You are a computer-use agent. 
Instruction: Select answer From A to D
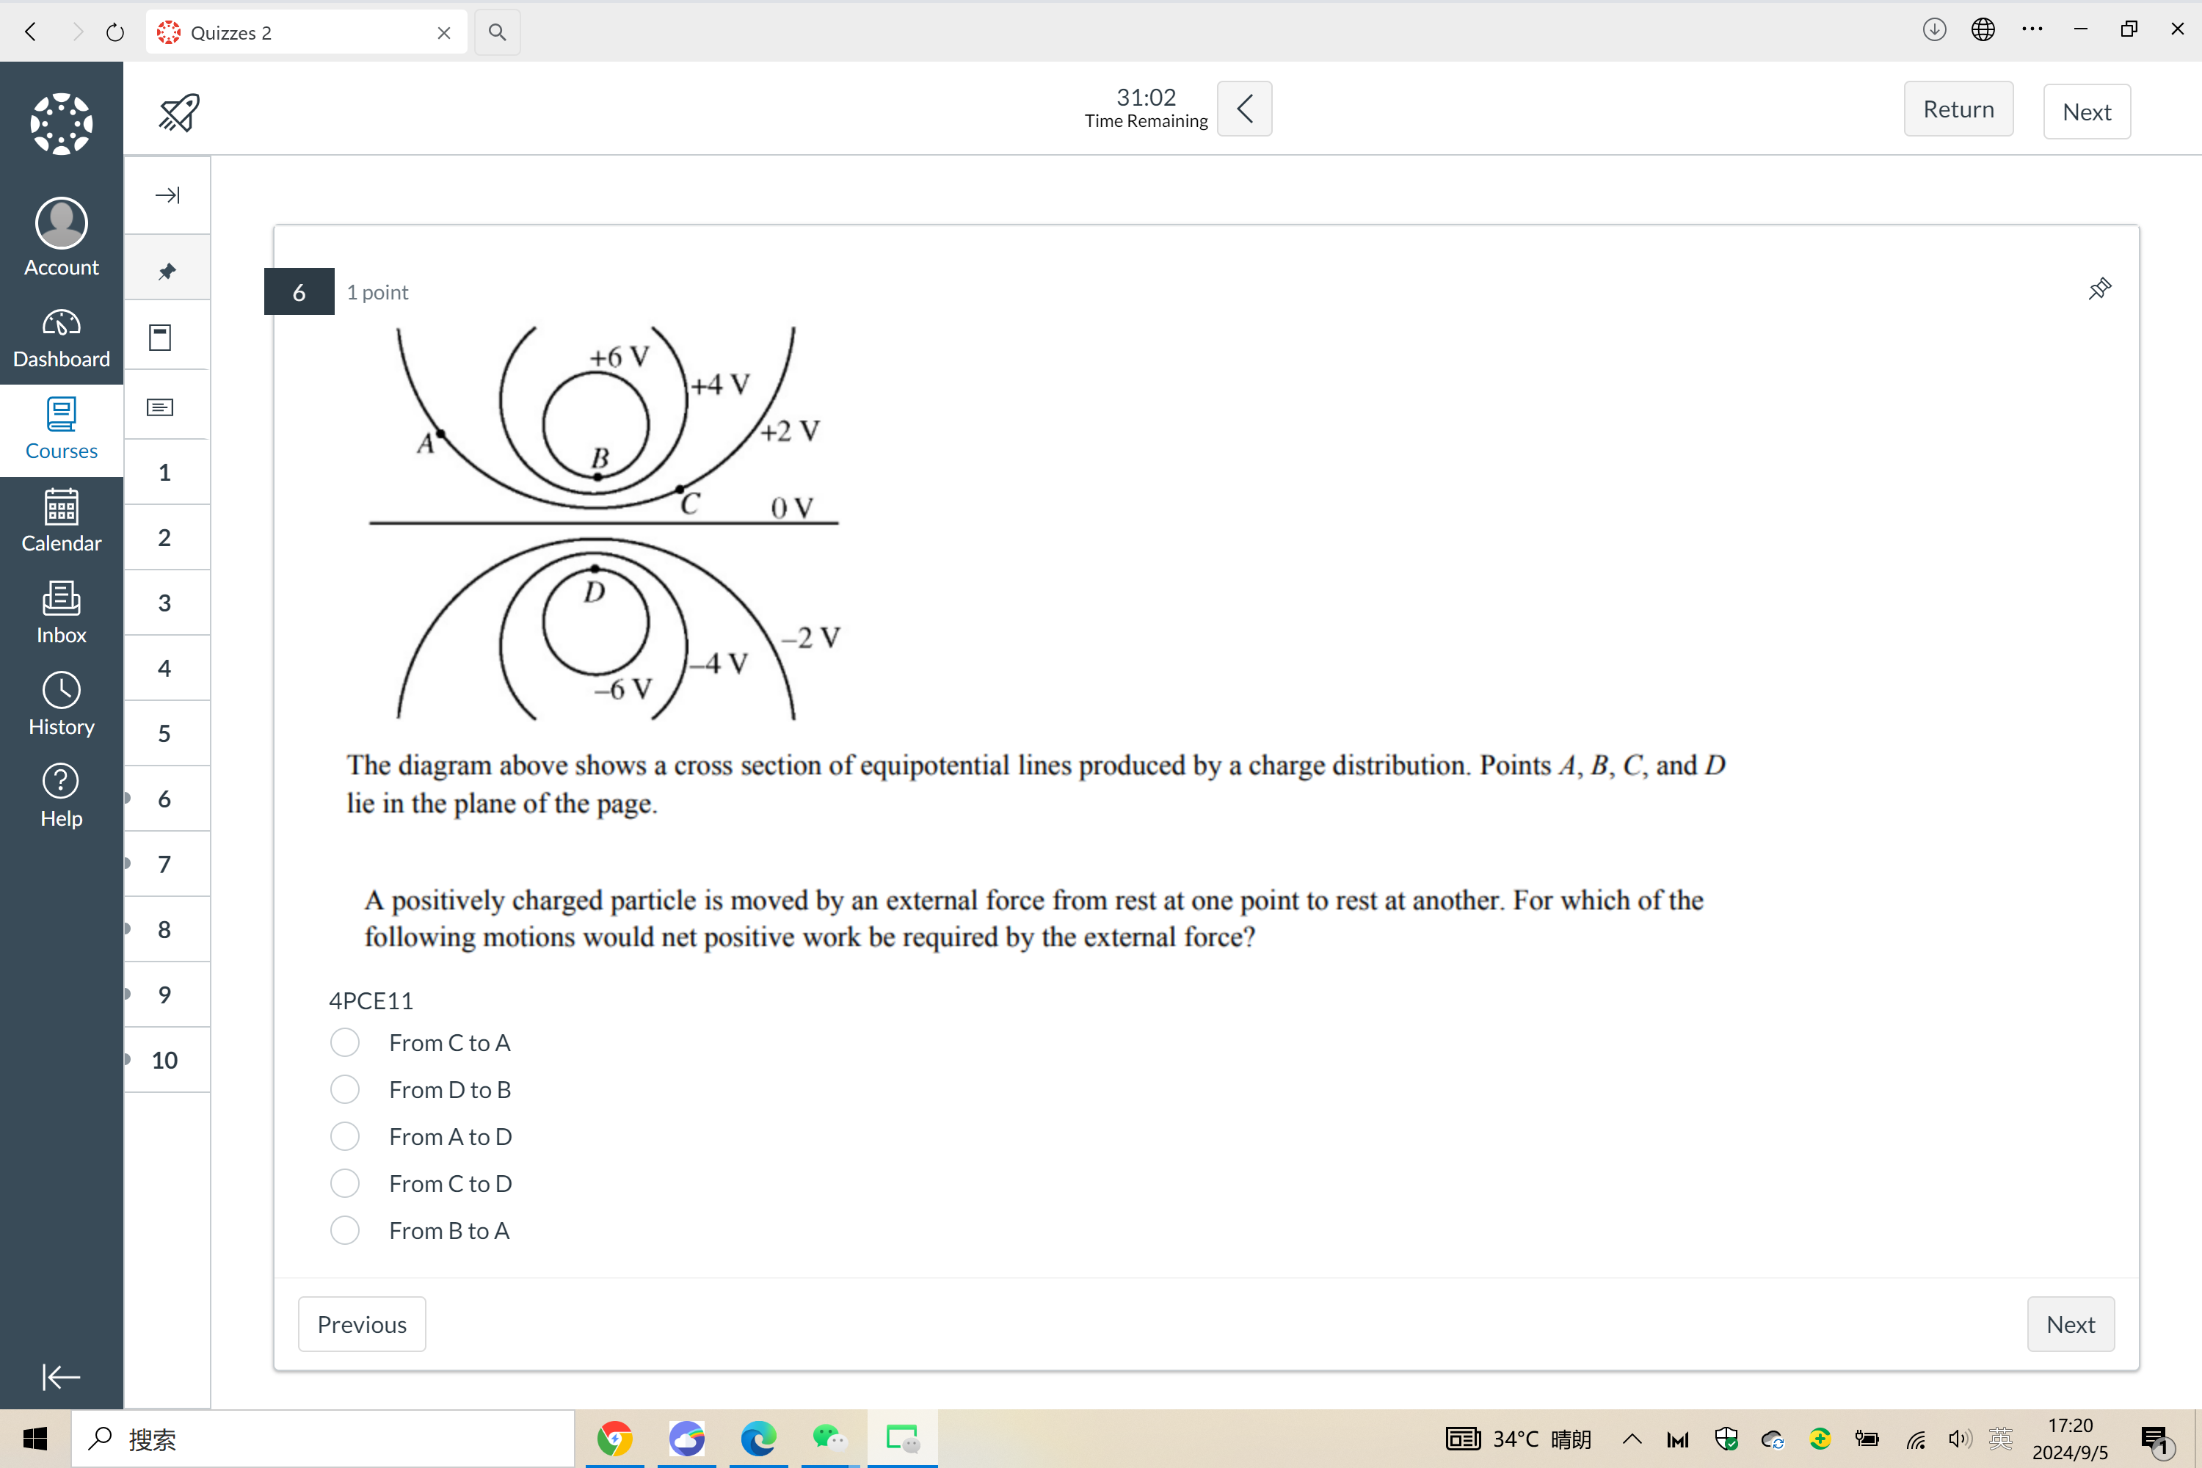click(344, 1136)
